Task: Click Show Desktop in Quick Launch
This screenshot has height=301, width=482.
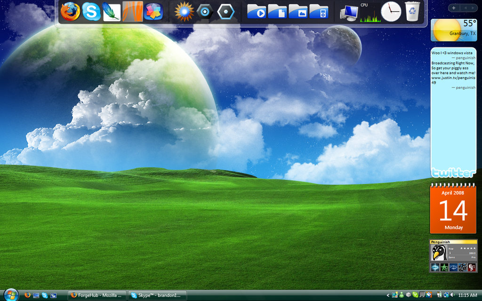Action: (36, 295)
